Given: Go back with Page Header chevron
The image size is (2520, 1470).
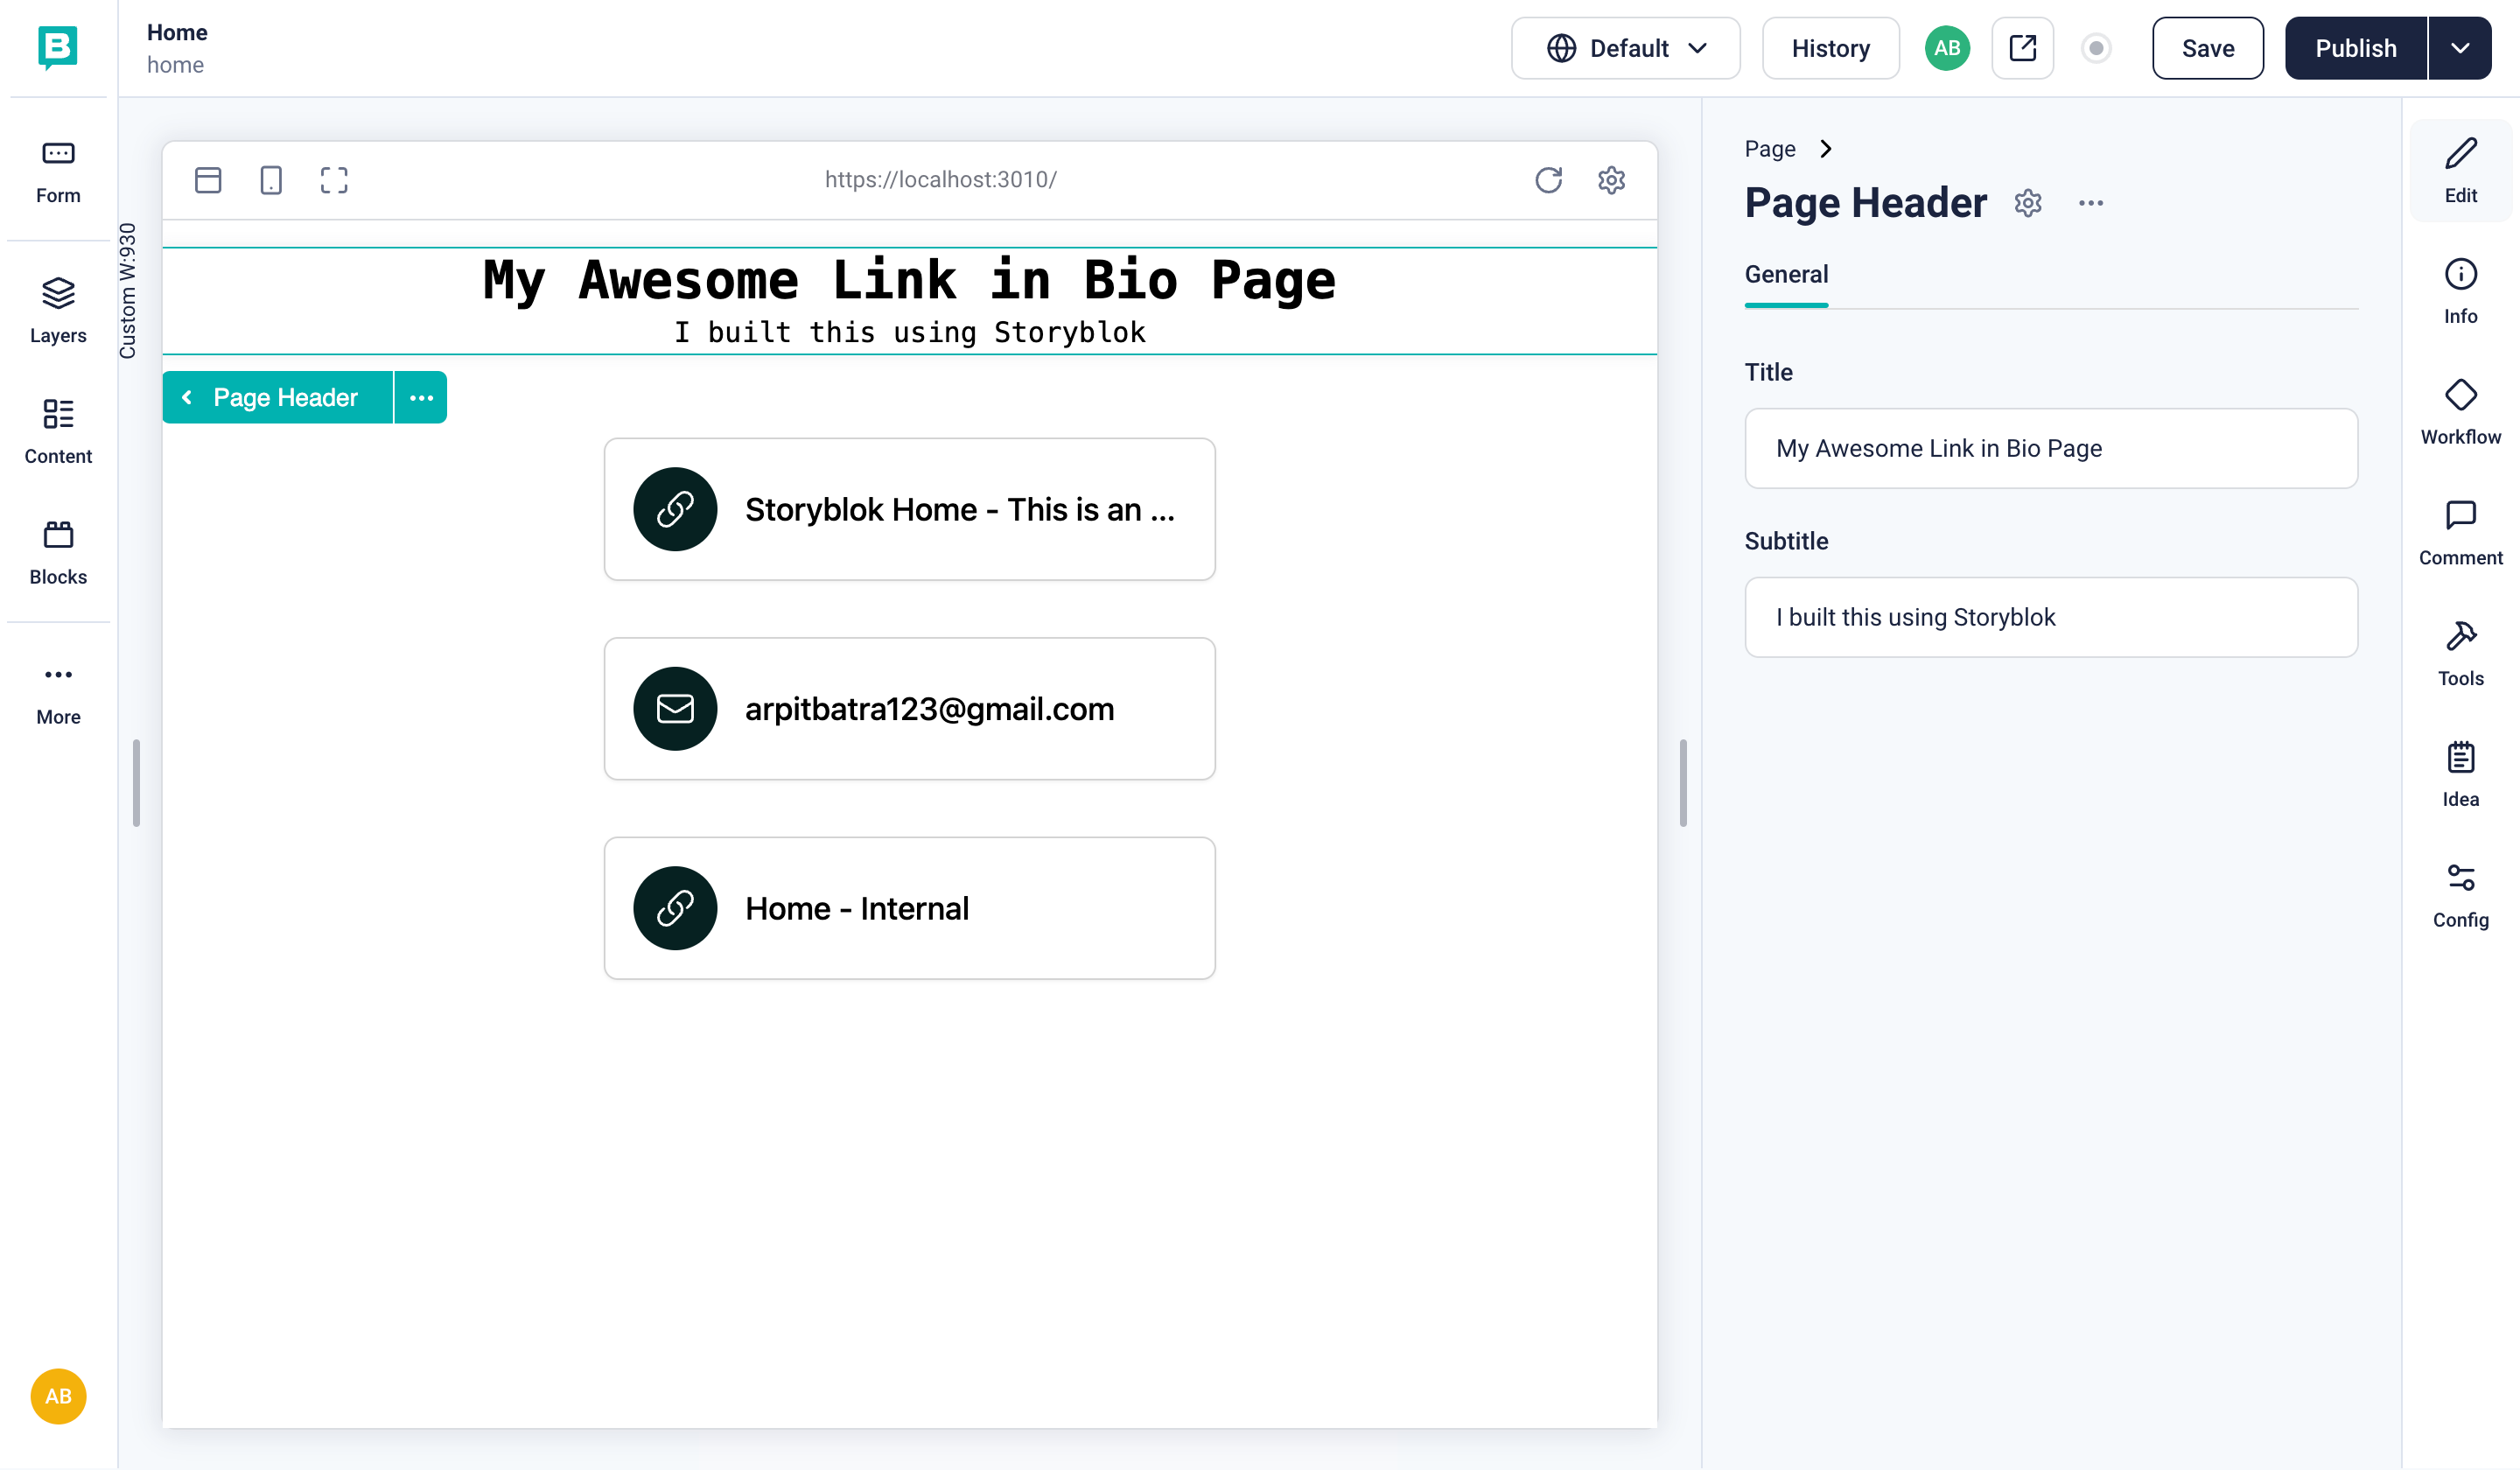Looking at the screenshot, I should click(187, 397).
